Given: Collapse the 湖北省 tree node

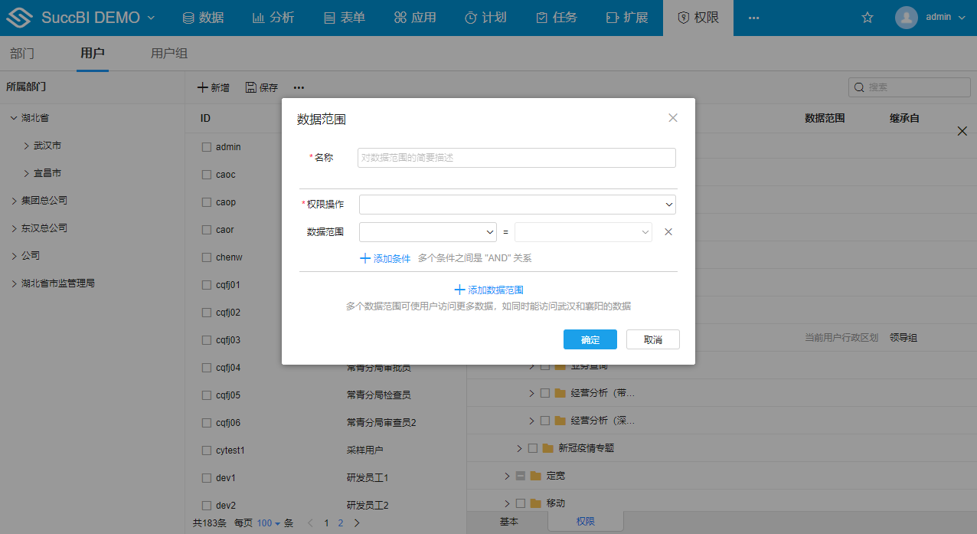Looking at the screenshot, I should 13,117.
